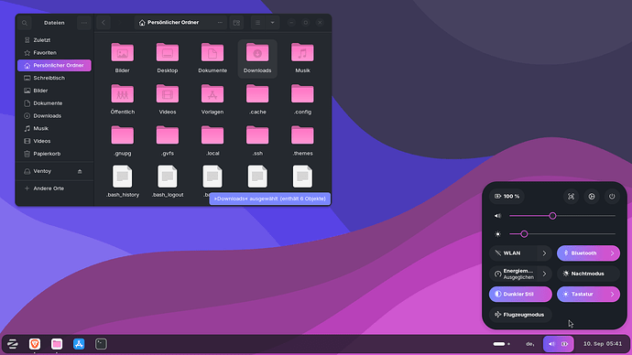632x355 pixels.
Task: Open Papierkorb in the sidebar
Action: (x=54, y=154)
